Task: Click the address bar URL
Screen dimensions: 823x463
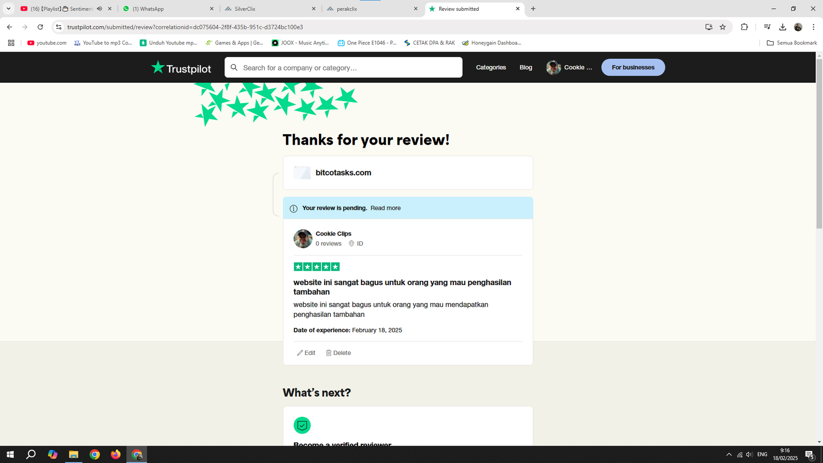Action: coord(185,27)
